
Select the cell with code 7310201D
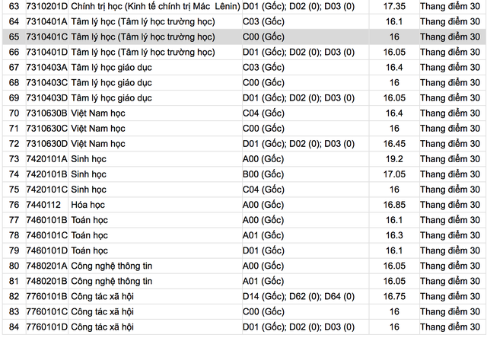pyautogui.click(x=46, y=6)
